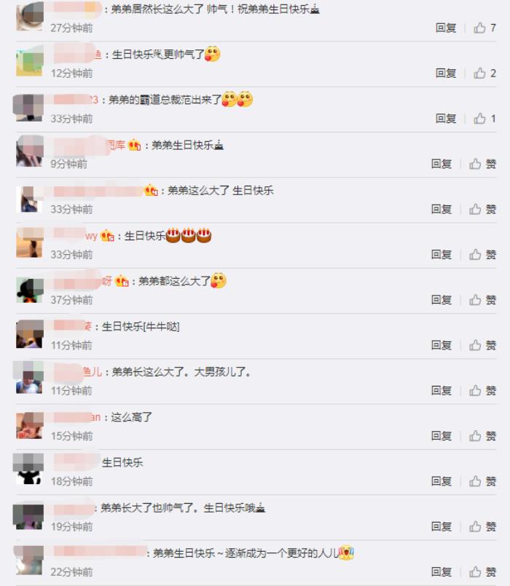Reply to comment posted 12分钟前

(446, 73)
